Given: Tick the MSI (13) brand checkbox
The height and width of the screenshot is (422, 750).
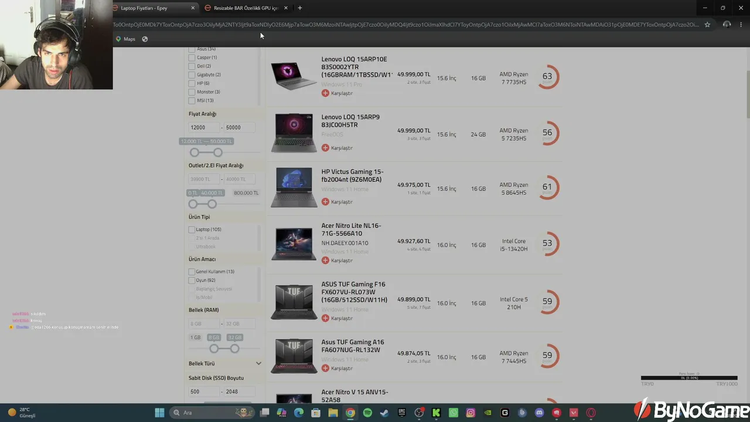Looking at the screenshot, I should [x=192, y=101].
